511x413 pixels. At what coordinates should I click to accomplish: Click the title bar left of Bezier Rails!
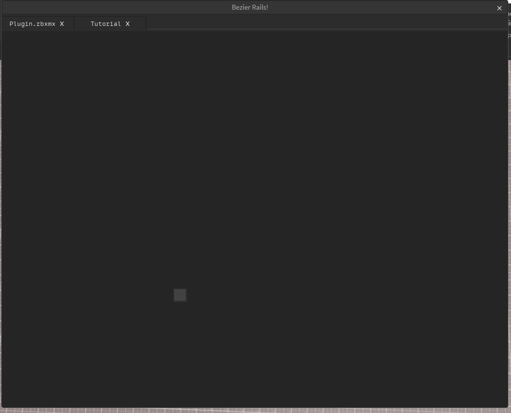coord(120,7)
